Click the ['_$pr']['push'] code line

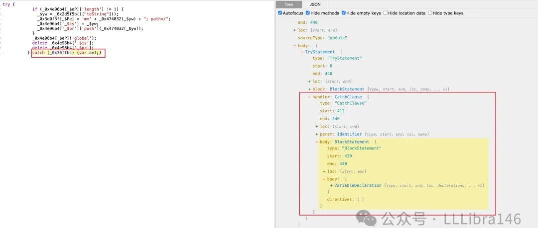(x=90, y=28)
